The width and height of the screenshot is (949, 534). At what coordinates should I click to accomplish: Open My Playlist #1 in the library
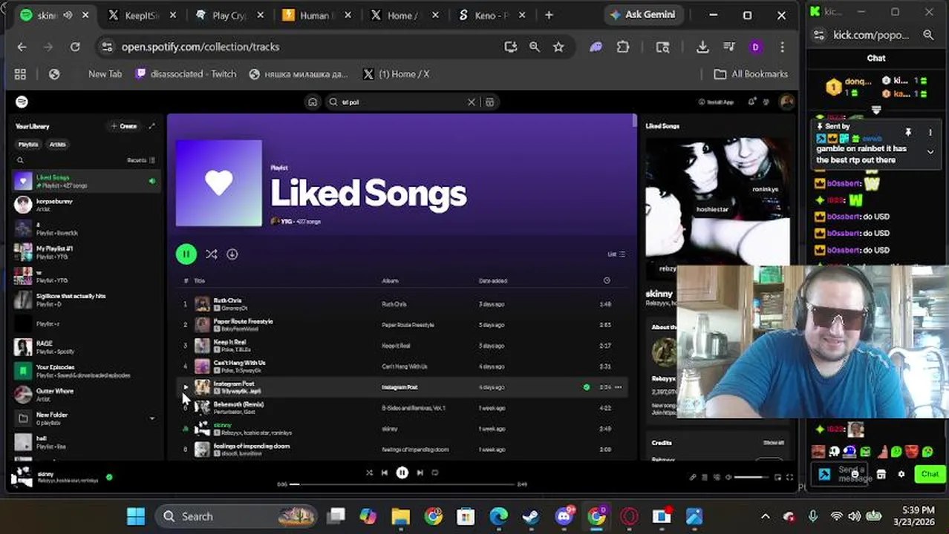pyautogui.click(x=86, y=252)
